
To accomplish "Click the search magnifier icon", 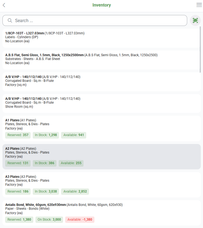I will (x=10, y=20).
